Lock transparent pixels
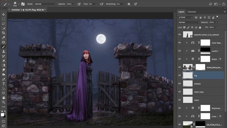Screen dimensions: 227x128 pos(184,27)
